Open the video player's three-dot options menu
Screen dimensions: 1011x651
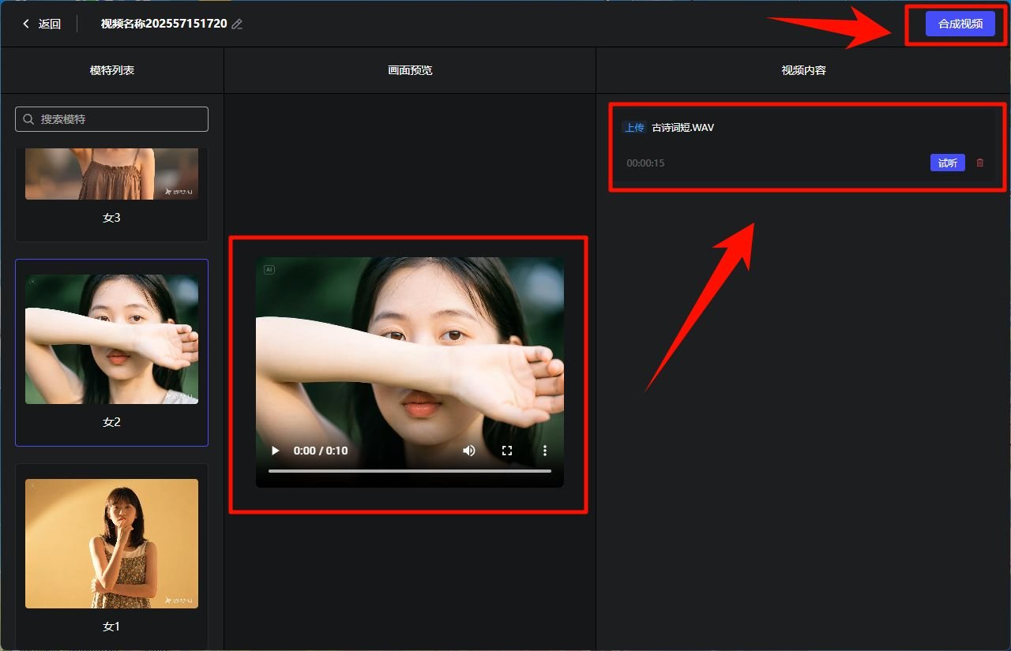(x=544, y=451)
